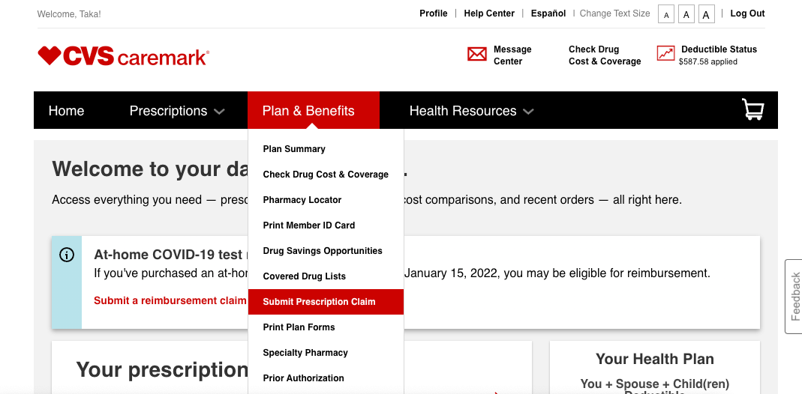
Task: Expand the Health Resources menu chevron
Action: tap(528, 112)
